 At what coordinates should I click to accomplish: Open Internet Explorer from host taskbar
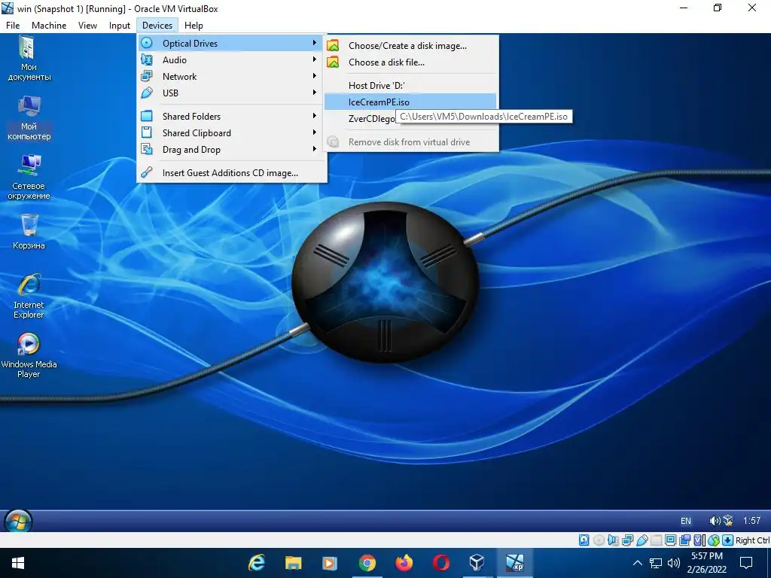click(257, 563)
